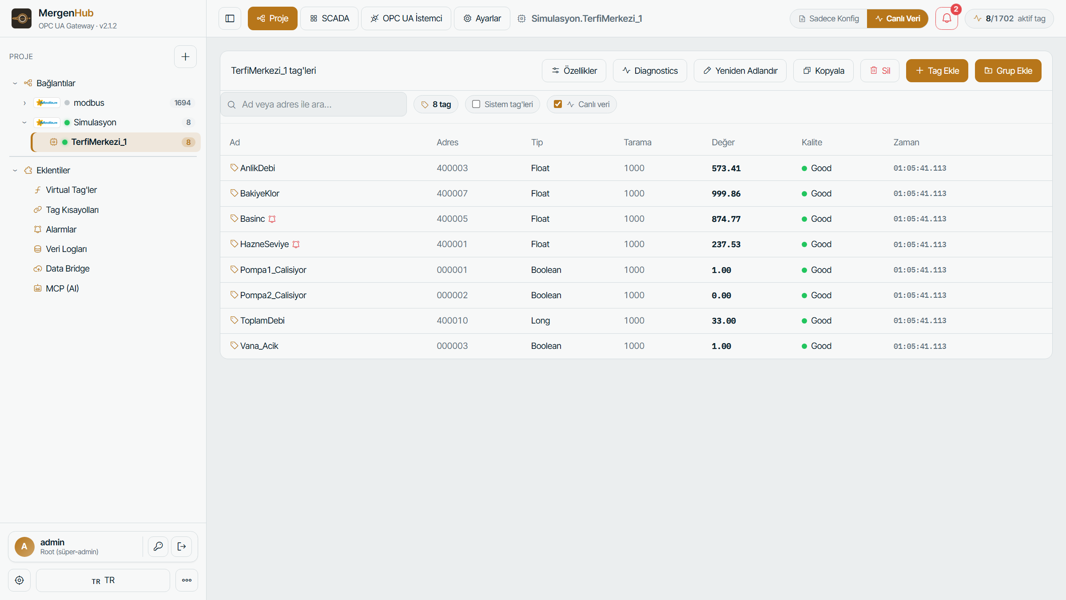Expand the modbus connection node
The image size is (1066, 600).
[24, 103]
